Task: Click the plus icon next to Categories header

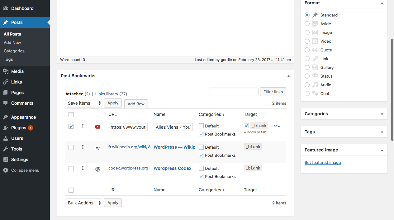Action: 223,115
